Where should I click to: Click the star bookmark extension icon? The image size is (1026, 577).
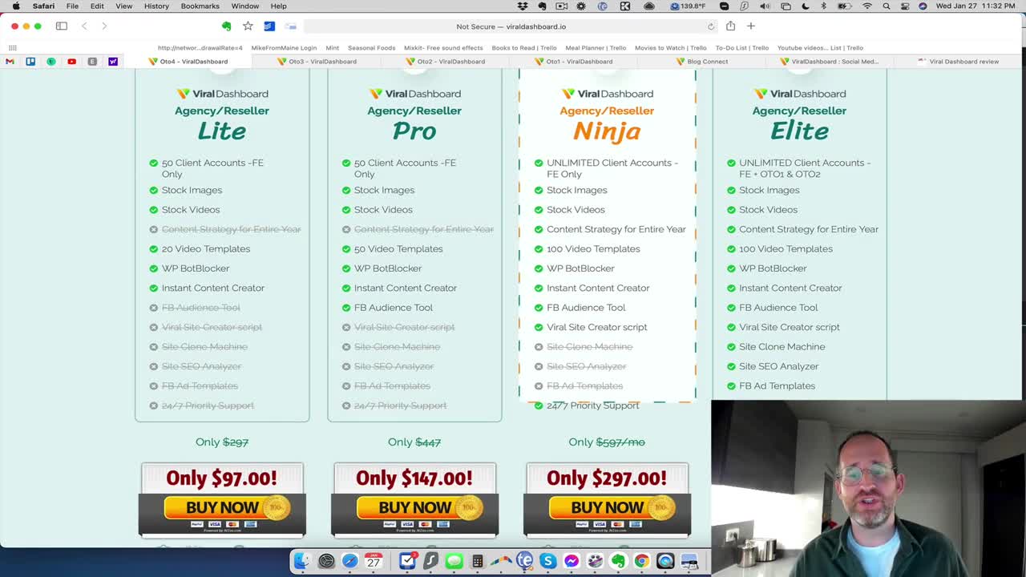pos(248,26)
